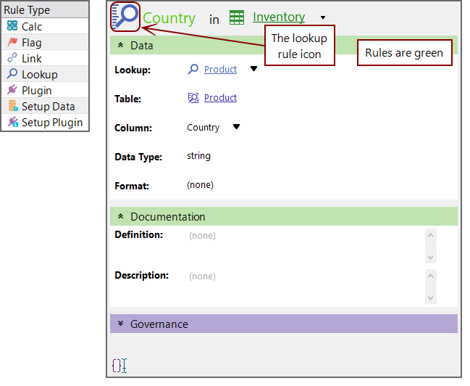Click Description scrollbar up arrow
Viewport: 470px width, 386px height.
(431, 276)
